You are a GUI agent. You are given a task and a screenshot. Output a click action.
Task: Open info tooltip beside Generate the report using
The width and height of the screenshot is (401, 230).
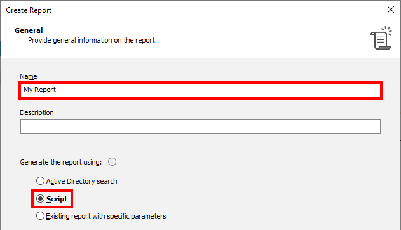point(112,162)
